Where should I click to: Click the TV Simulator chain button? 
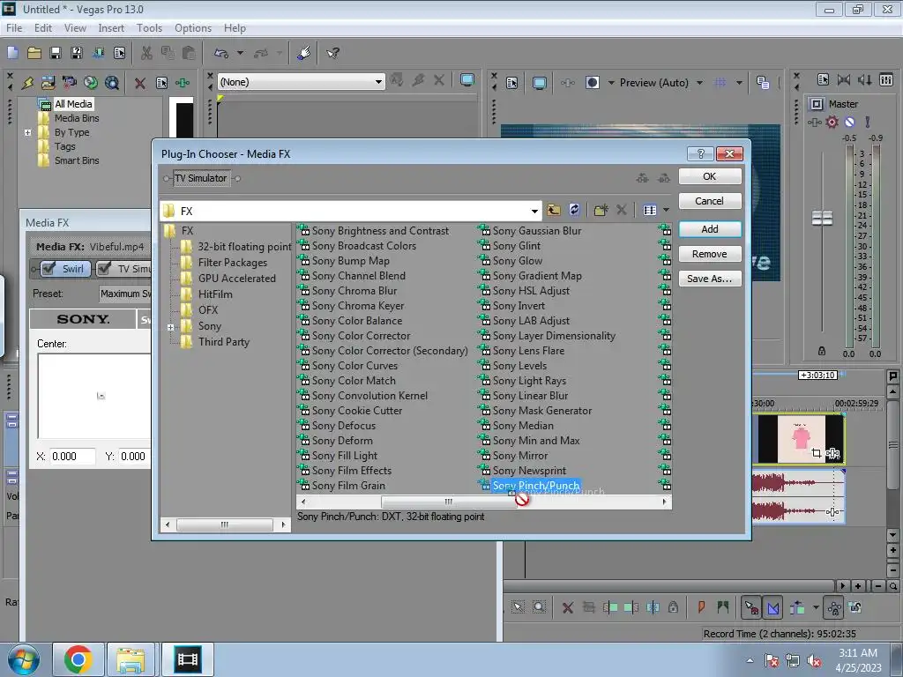point(200,178)
